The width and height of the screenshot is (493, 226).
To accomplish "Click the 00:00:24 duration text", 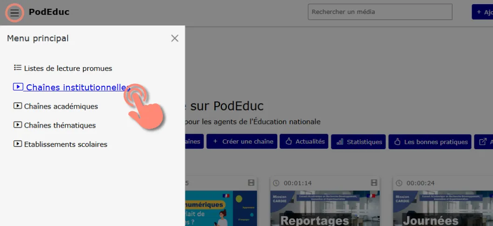I will tap(420, 183).
